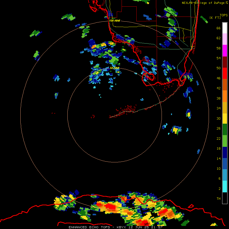This screenshot has height=229, width=229.
Task: Click the cyan 2 kft legend swatch
Action: 225,187
